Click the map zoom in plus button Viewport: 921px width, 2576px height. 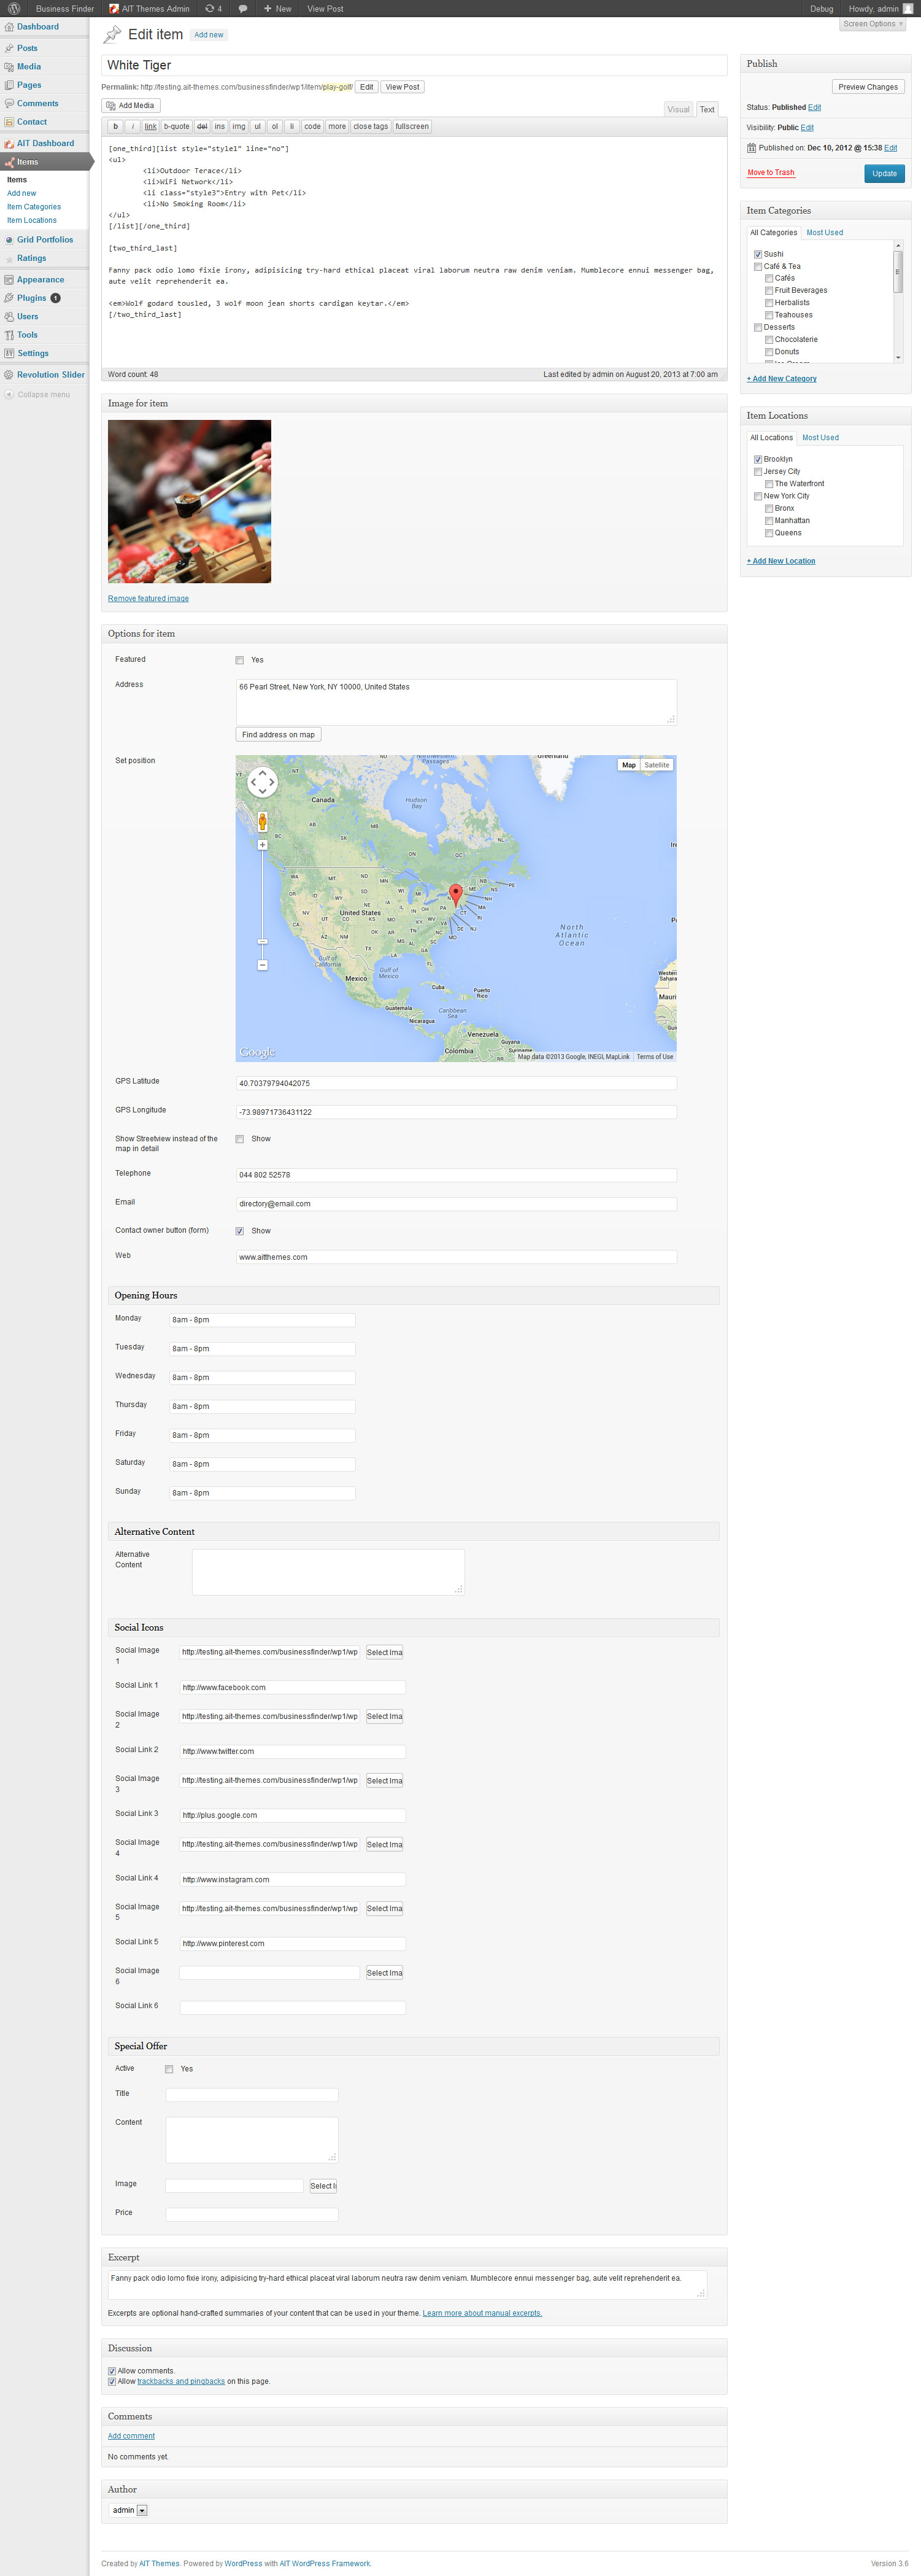point(263,845)
